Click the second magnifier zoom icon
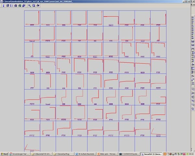 29,6
